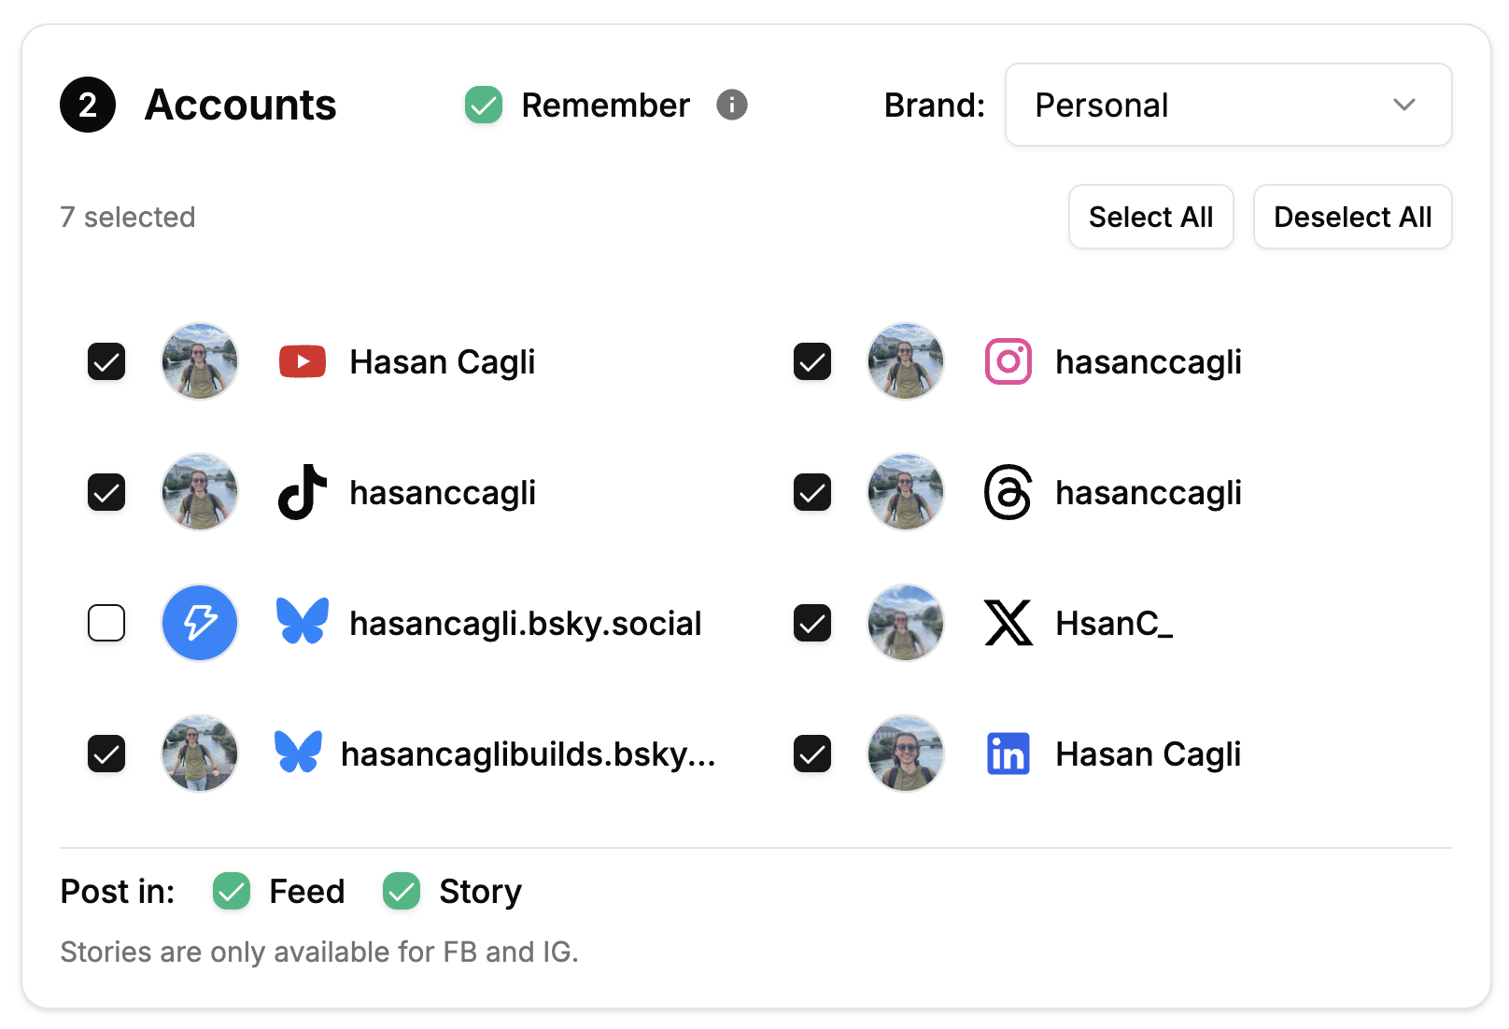The width and height of the screenshot is (1509, 1029).
Task: Click the LinkedIn icon next to Hasan Cagli
Action: [x=1008, y=753]
